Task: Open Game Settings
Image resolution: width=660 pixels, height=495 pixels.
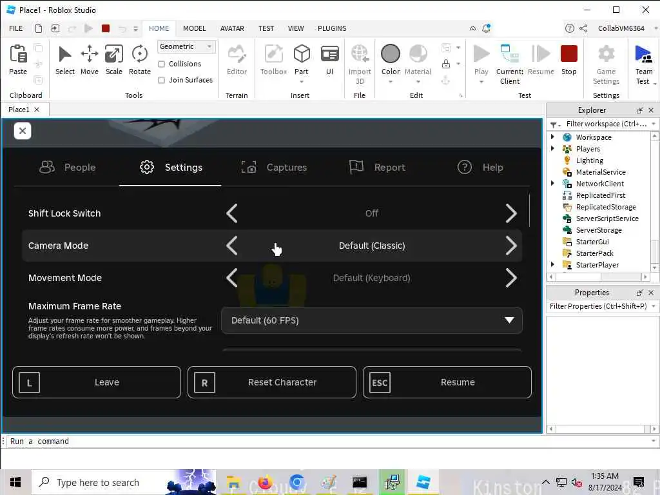Action: point(606,64)
